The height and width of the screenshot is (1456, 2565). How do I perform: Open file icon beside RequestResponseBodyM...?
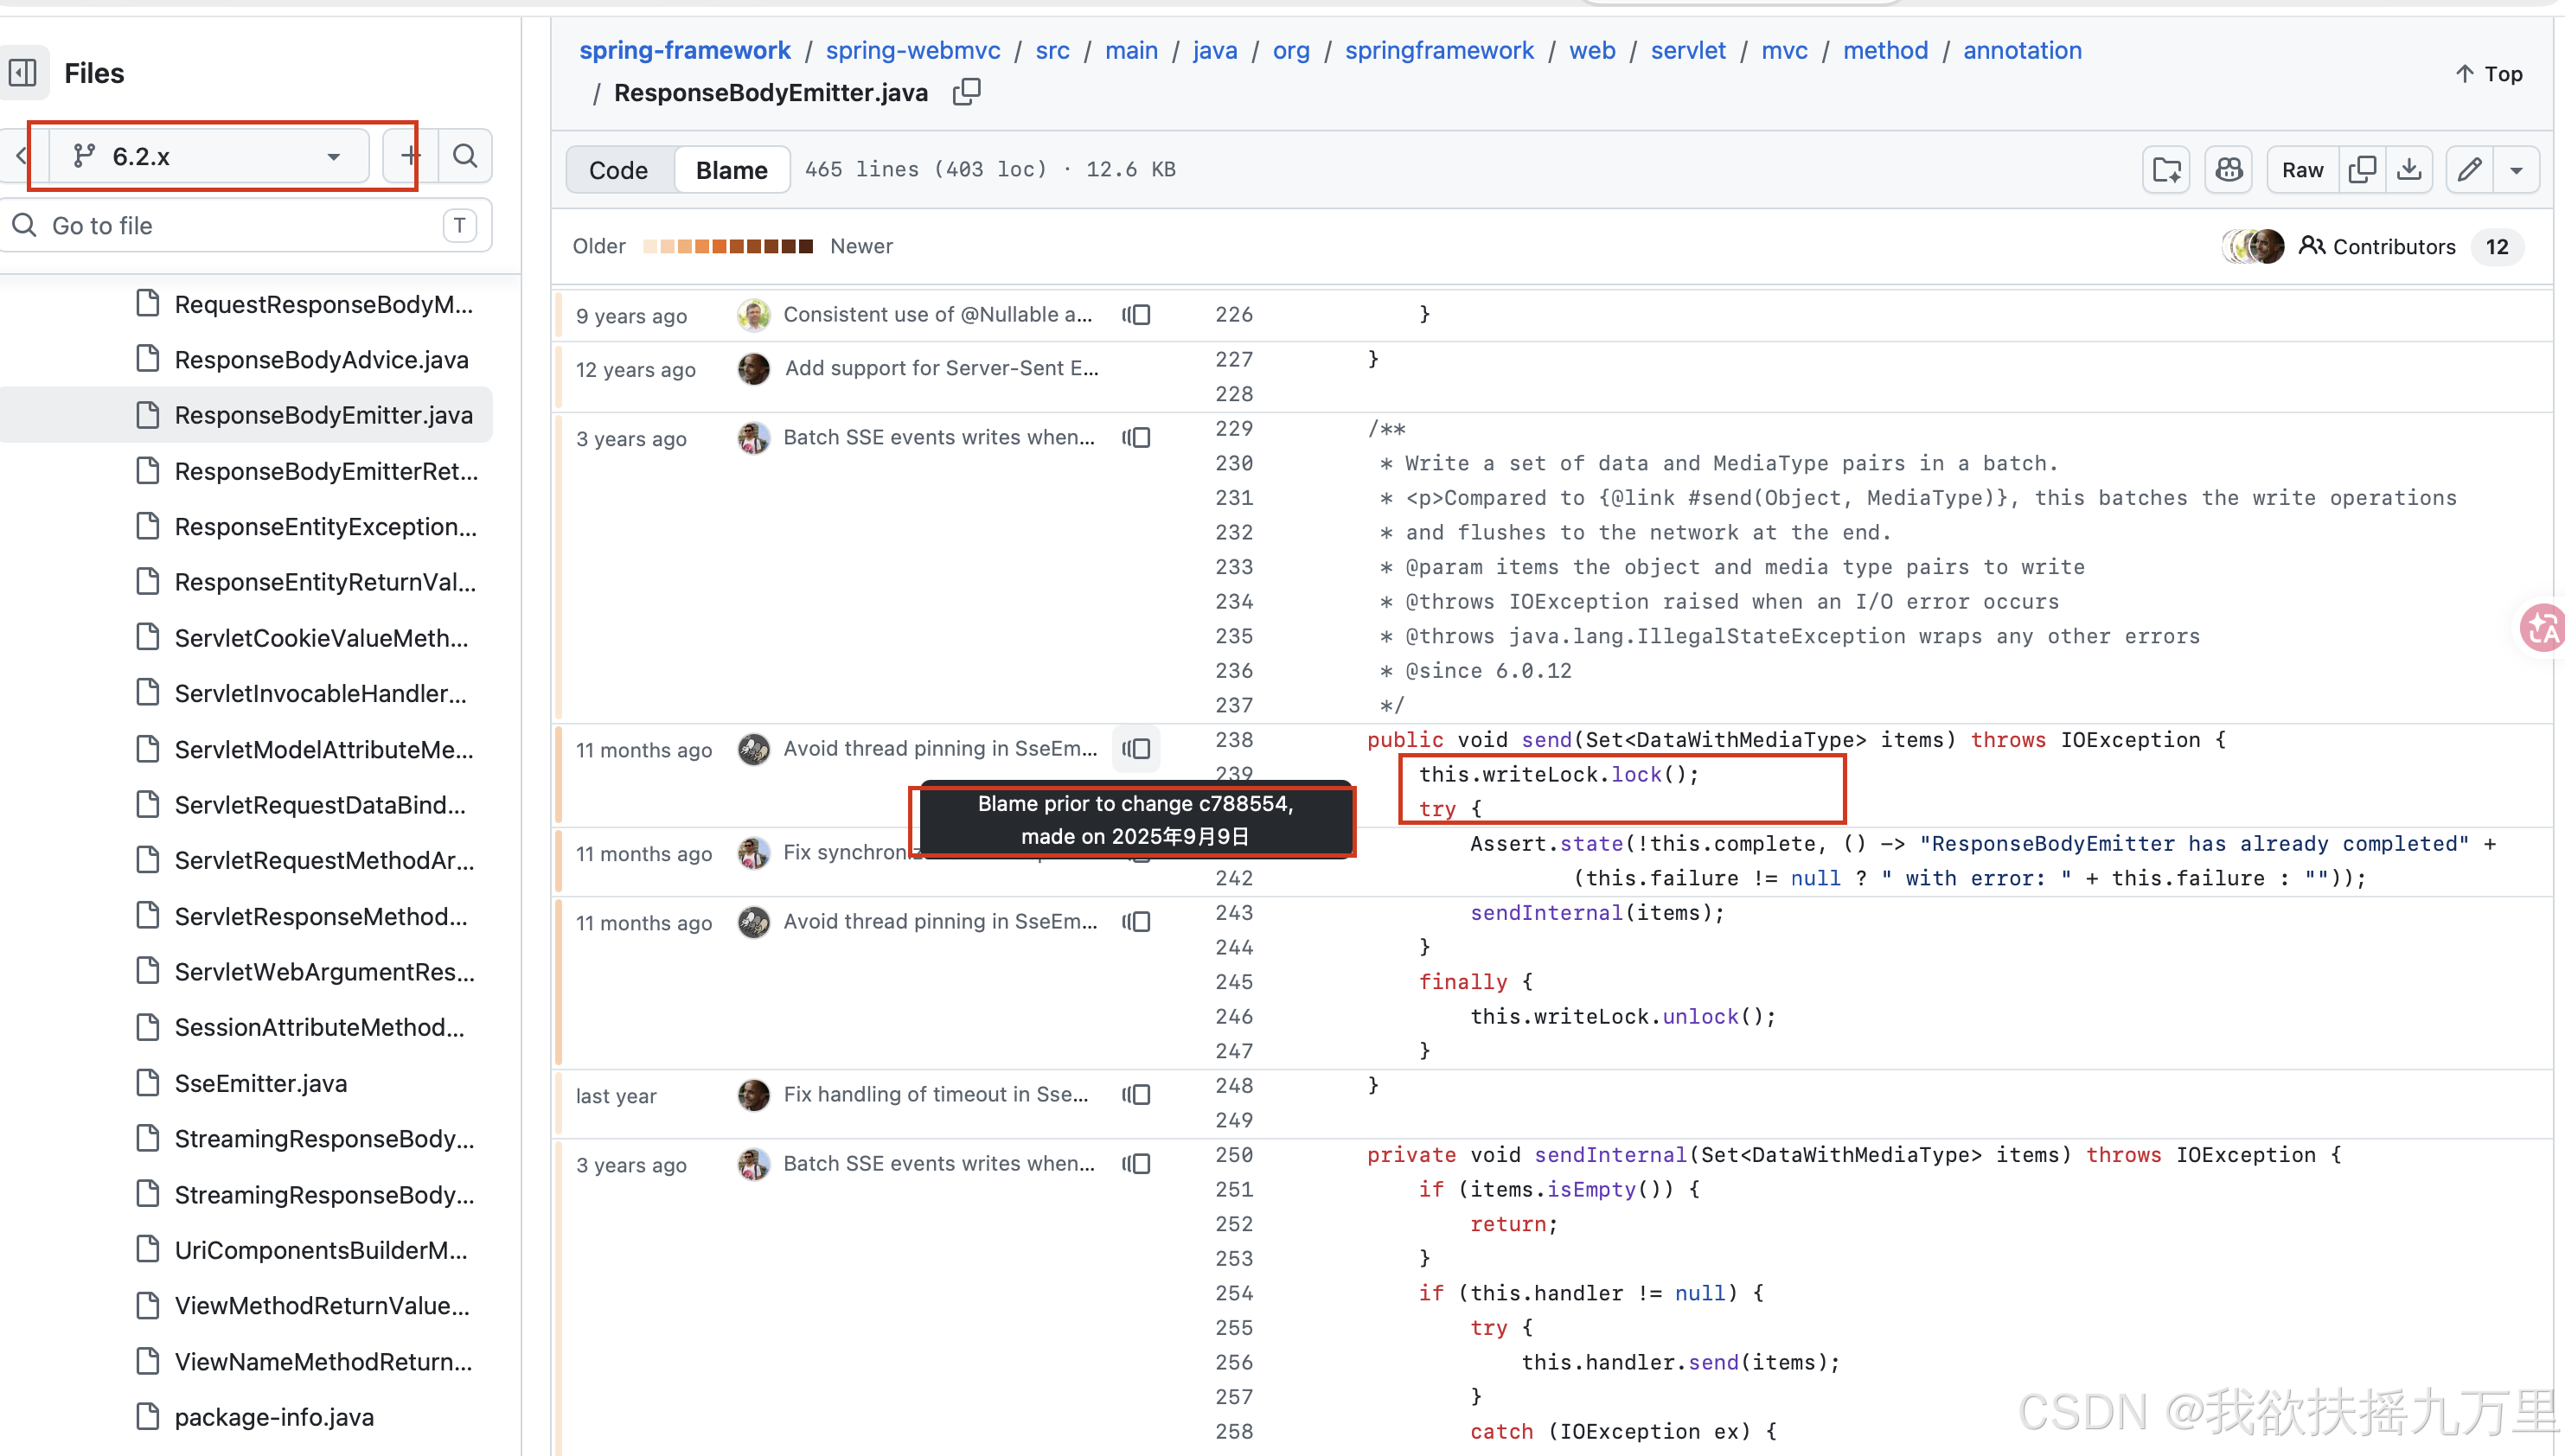[148, 303]
